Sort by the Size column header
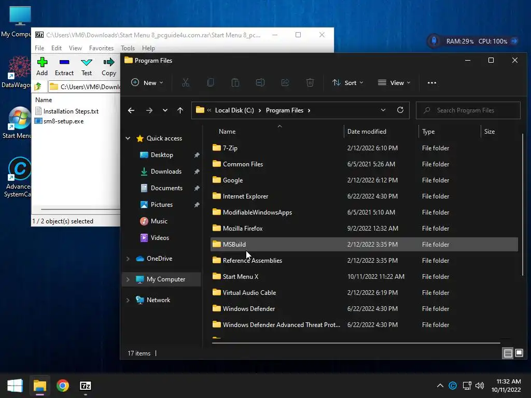The image size is (531, 398). (490, 131)
